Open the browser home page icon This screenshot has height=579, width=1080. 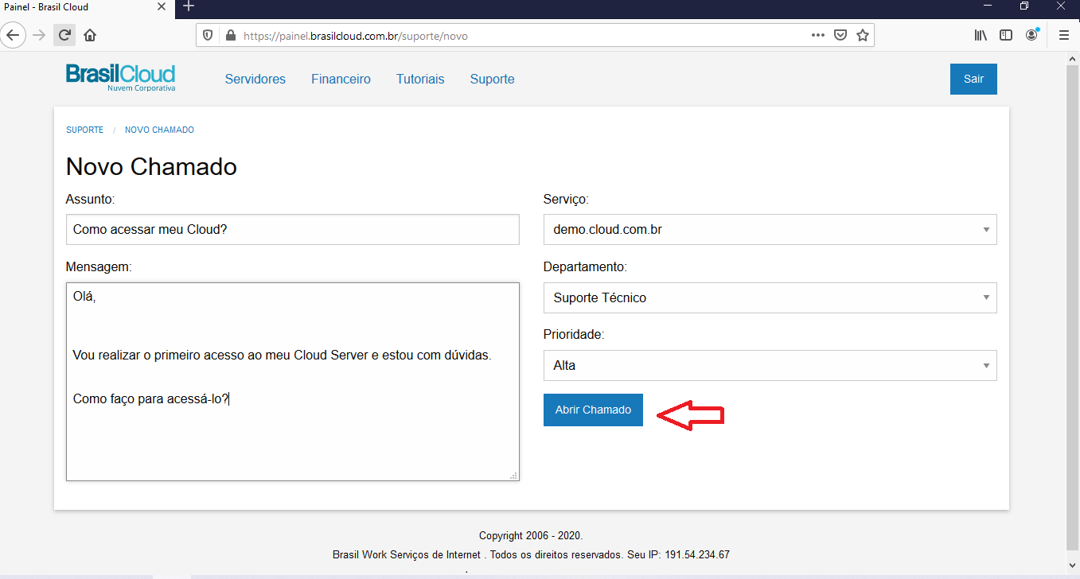tap(90, 35)
